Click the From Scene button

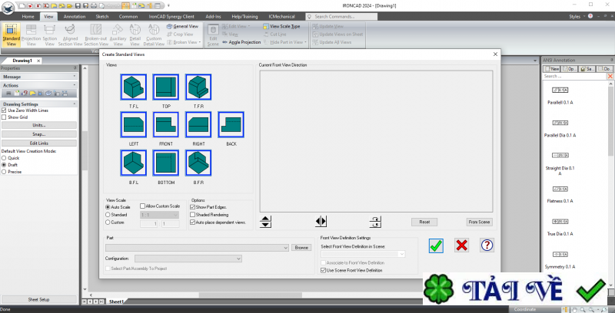coord(479,222)
